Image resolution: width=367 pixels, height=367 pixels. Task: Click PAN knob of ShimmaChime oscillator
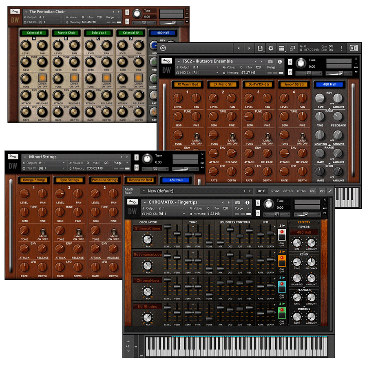(148, 239)
